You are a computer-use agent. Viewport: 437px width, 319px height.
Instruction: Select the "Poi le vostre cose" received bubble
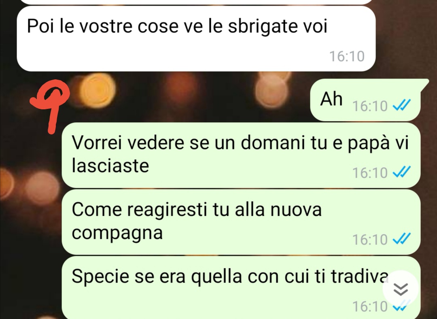coord(196,38)
